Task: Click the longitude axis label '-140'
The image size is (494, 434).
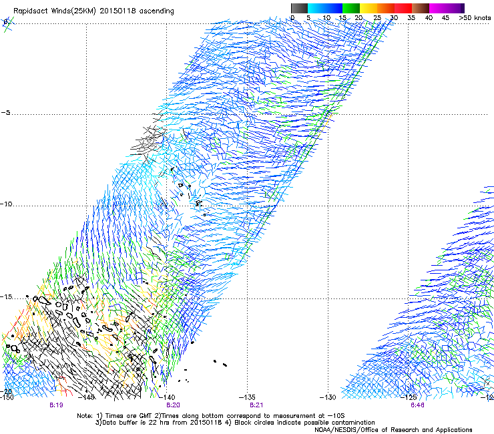Action: (x=167, y=397)
